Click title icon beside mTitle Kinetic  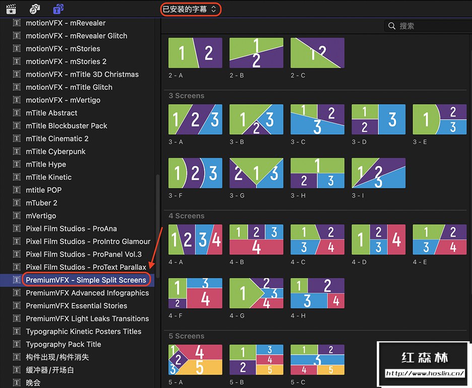click(17, 177)
